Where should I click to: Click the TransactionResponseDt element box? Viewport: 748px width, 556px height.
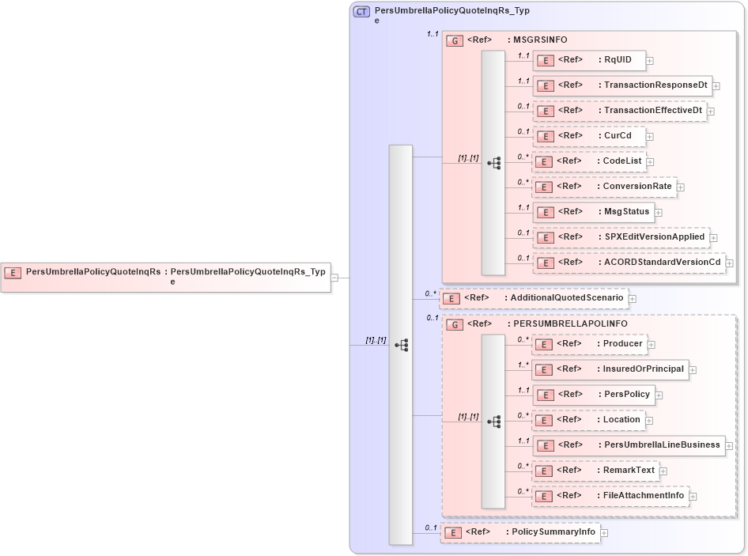coord(624,85)
